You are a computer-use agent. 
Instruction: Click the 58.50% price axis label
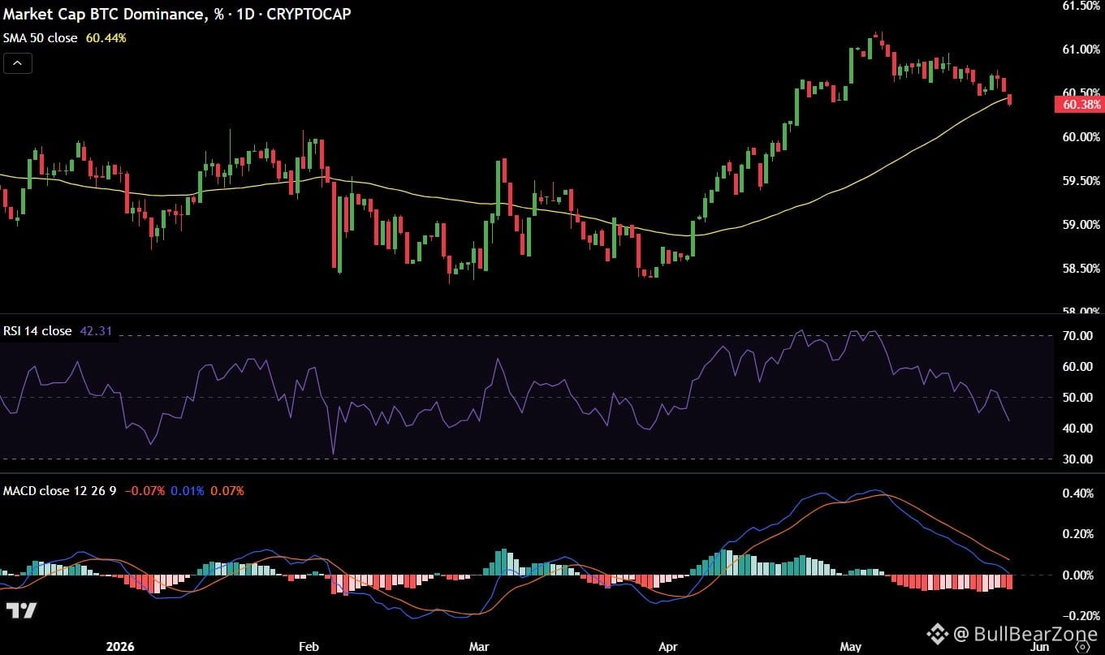pyautogui.click(x=1081, y=268)
